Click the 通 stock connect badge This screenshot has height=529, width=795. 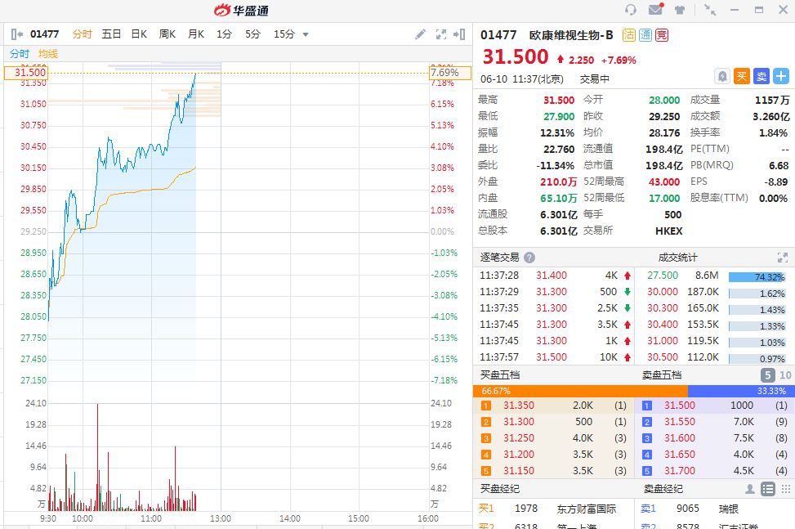click(645, 35)
